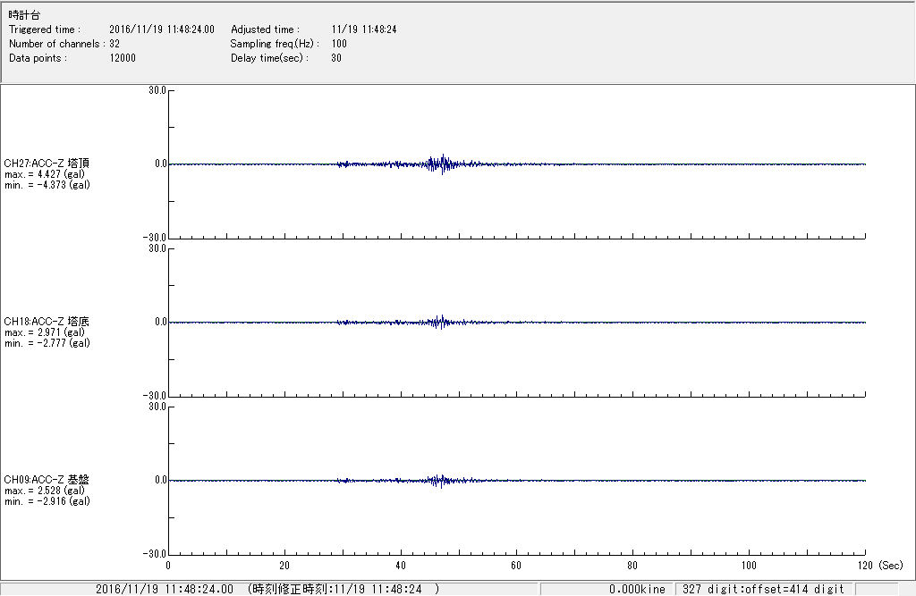916x596 pixels.
Task: Click the Delay time value 30
Action: (x=335, y=58)
